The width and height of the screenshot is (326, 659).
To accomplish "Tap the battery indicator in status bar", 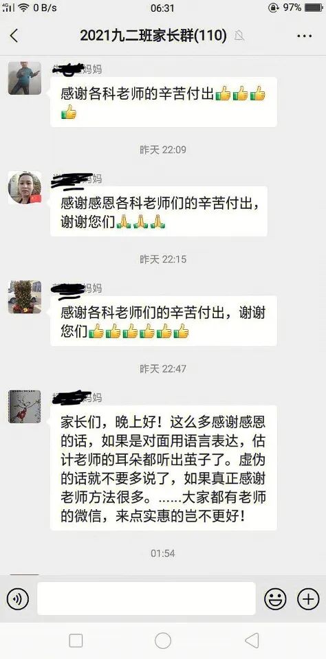I will pos(314,8).
